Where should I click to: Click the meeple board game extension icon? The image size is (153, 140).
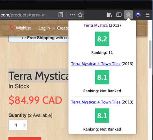[129, 15]
